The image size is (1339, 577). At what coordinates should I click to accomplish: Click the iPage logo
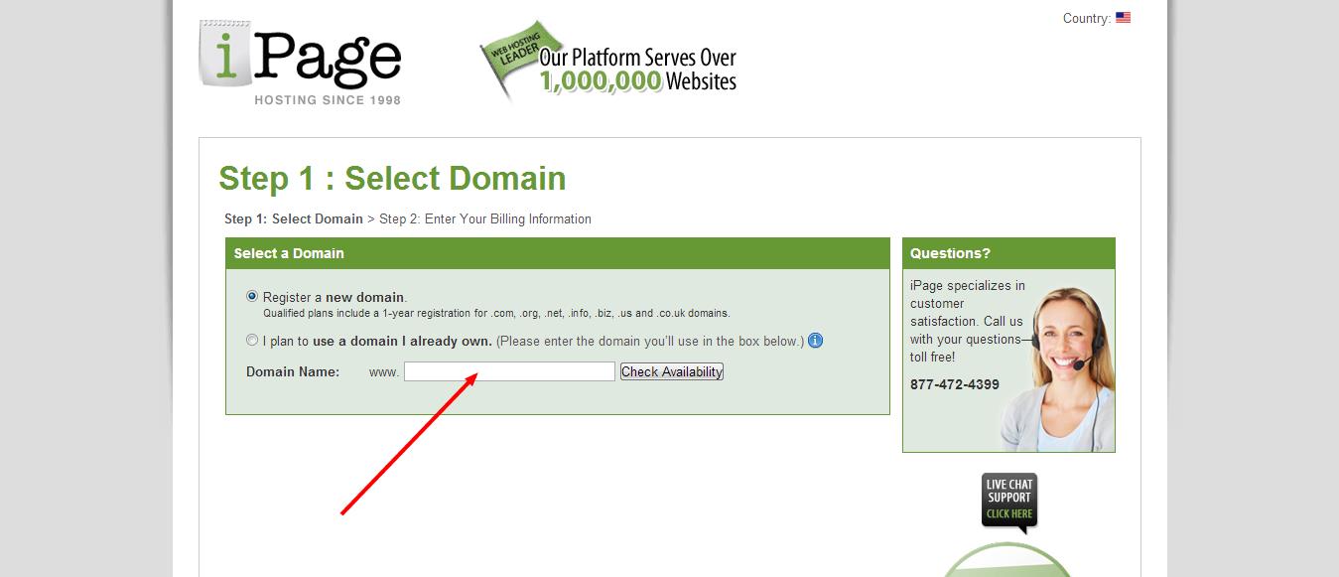point(300,64)
